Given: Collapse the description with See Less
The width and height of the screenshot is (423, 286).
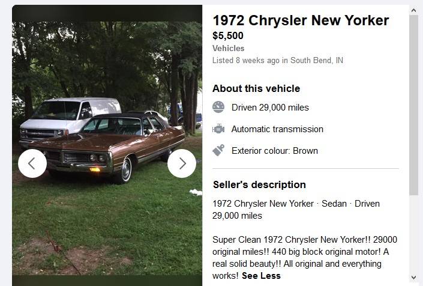Looking at the screenshot, I should click(261, 276).
